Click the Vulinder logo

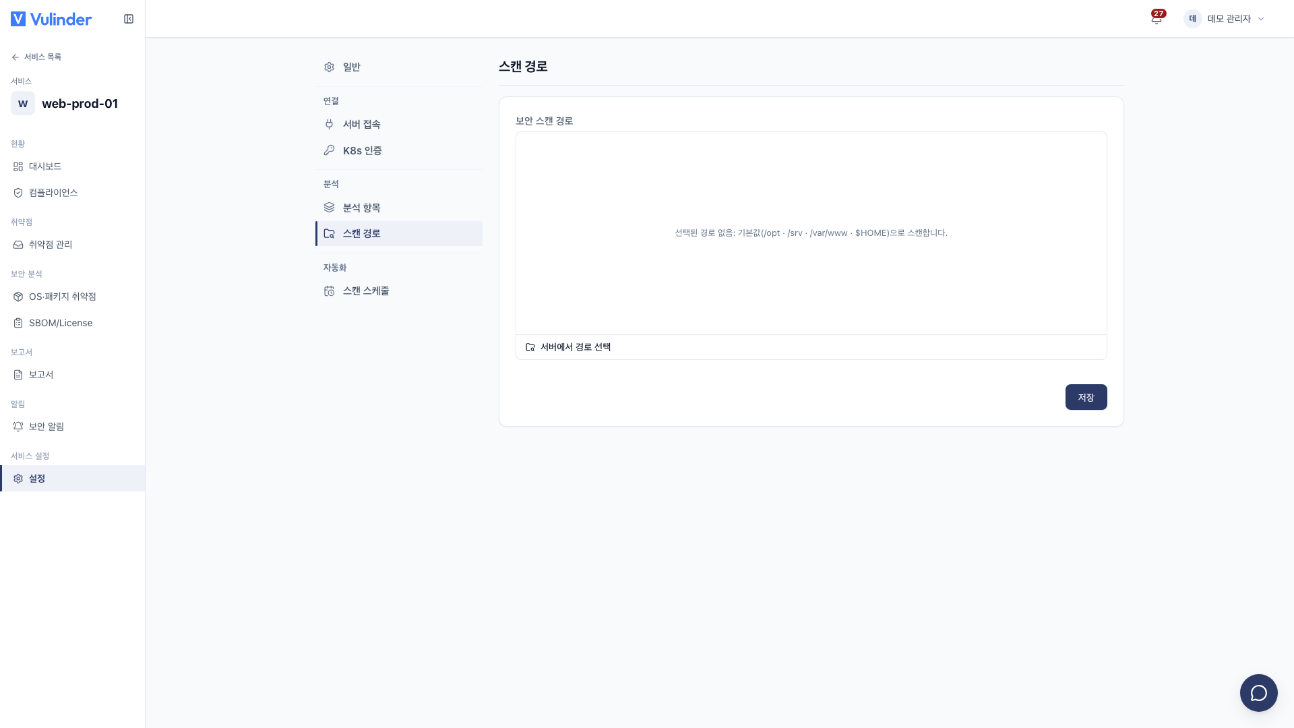click(51, 19)
